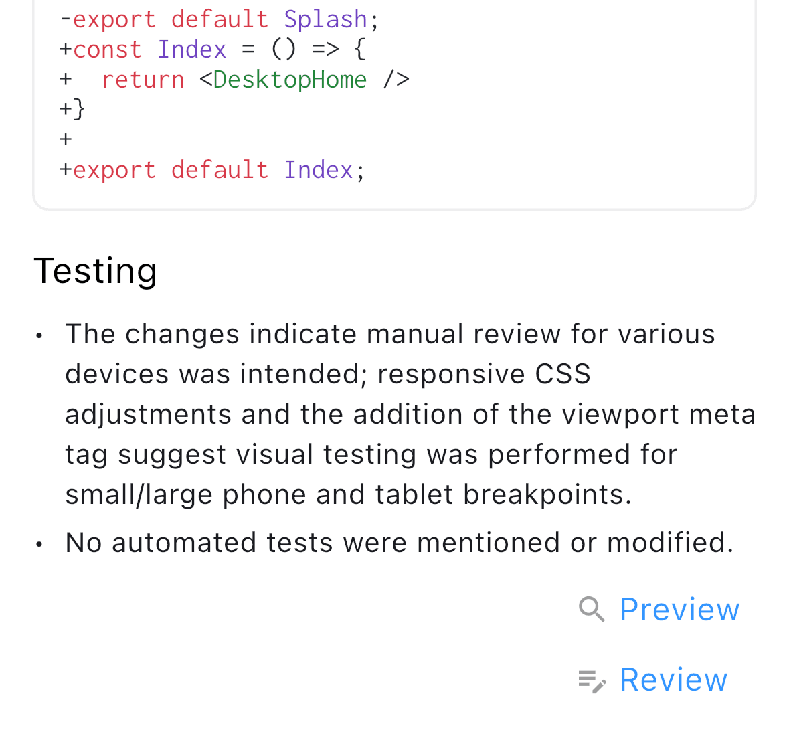789x730 pixels.
Task: Click the added line 'export default Index;'
Action: (212, 170)
